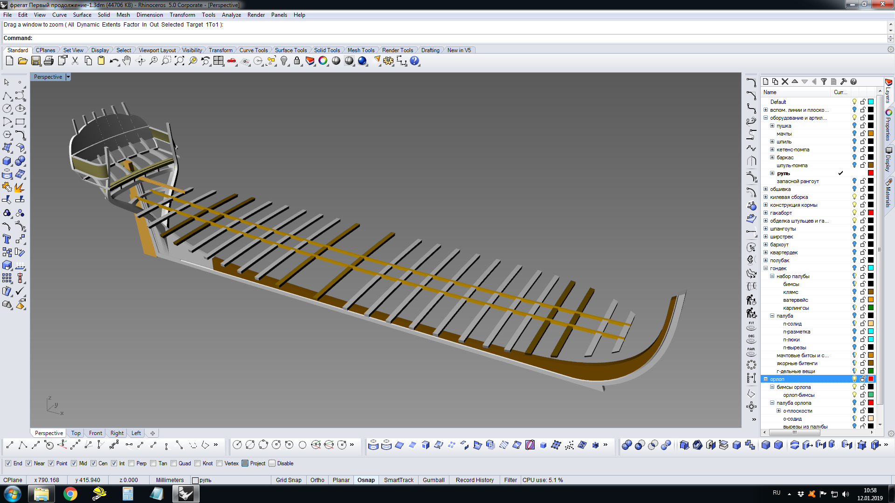Collapse the набор палубы layer

coord(772,276)
